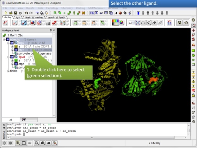197x150 pixels.
Task: Toggle the ICM display box beside 1rp7
Action: (12, 43)
